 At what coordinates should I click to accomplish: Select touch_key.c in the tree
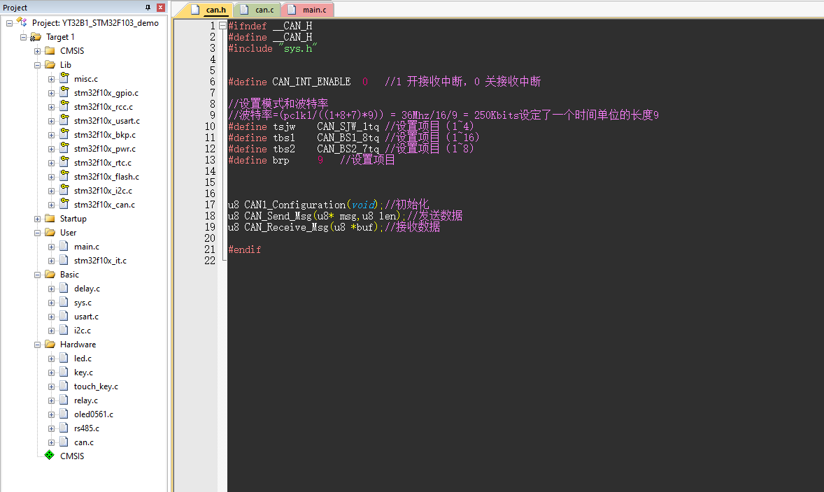[96, 386]
